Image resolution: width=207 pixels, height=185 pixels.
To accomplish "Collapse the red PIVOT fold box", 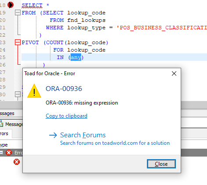I will click(x=18, y=42).
